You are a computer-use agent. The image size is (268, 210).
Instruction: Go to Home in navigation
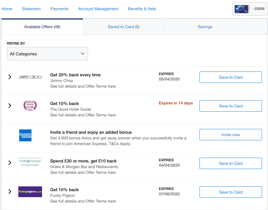7,9
